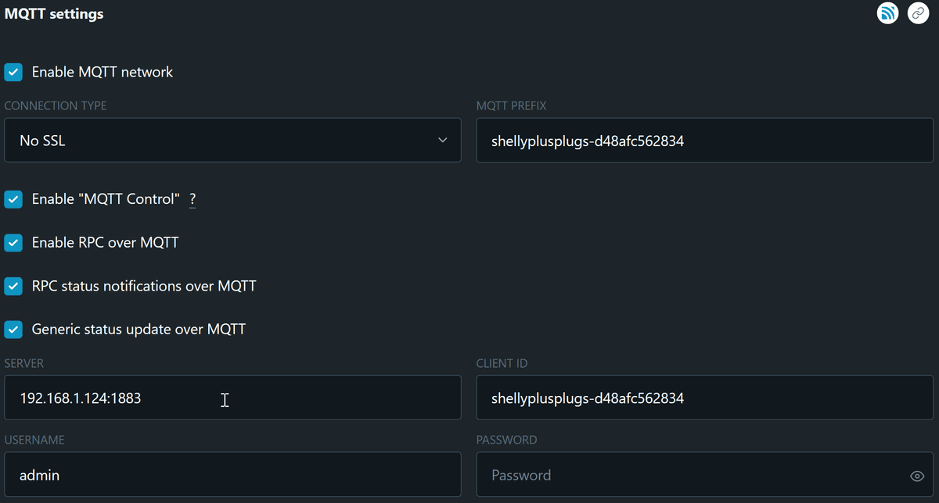The width and height of the screenshot is (939, 503).
Task: Click the RSS feed icon in header
Action: pos(887,13)
